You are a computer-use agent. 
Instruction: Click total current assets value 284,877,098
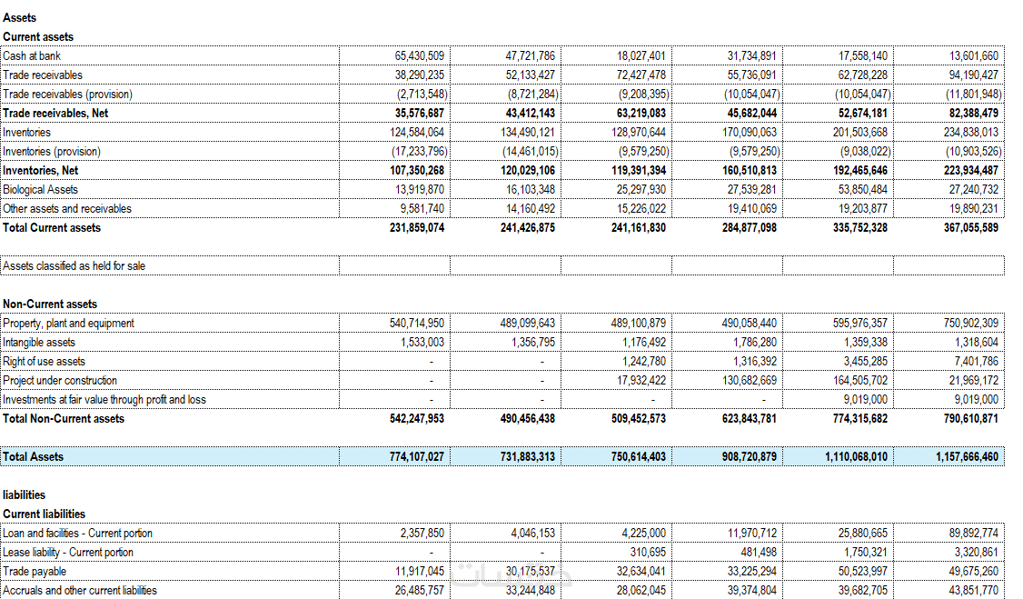(x=749, y=228)
